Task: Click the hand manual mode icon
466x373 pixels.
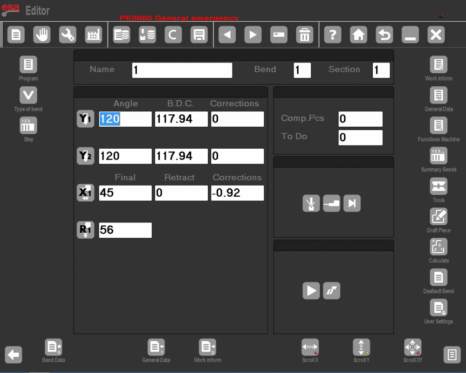Action: point(42,35)
